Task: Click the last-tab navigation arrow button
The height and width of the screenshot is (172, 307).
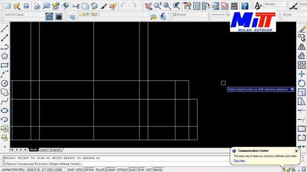Action: coord(25,150)
